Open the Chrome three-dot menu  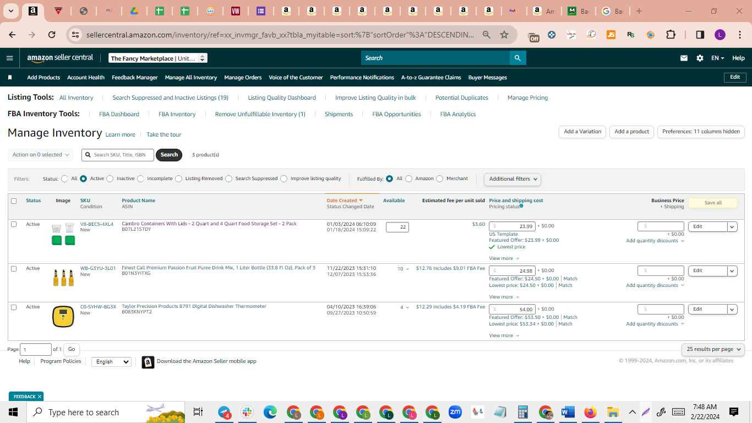[740, 35]
